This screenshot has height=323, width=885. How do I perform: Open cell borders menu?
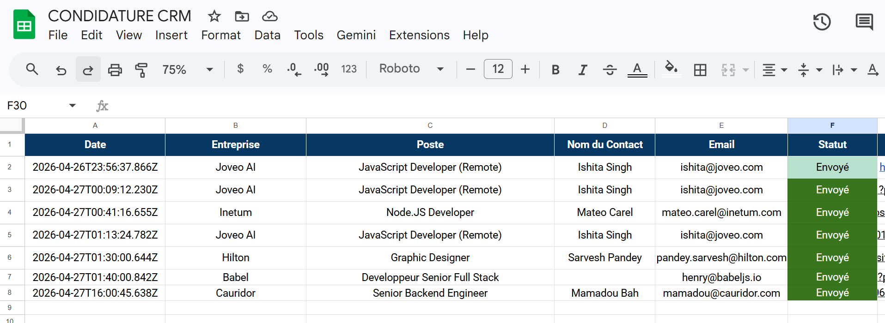(x=700, y=70)
